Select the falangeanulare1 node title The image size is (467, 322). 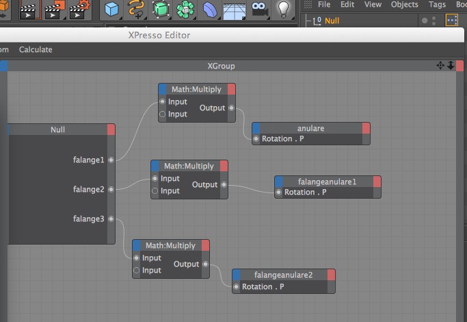[x=328, y=182]
